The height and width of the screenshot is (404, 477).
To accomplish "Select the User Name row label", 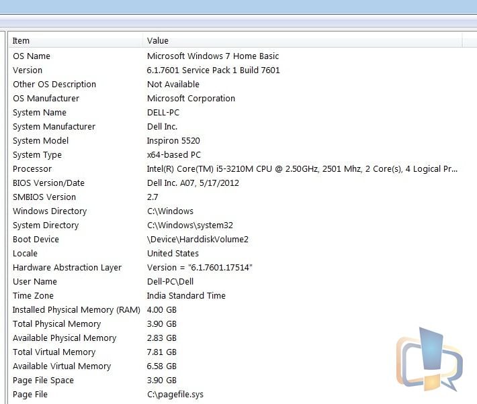I will click(35, 282).
